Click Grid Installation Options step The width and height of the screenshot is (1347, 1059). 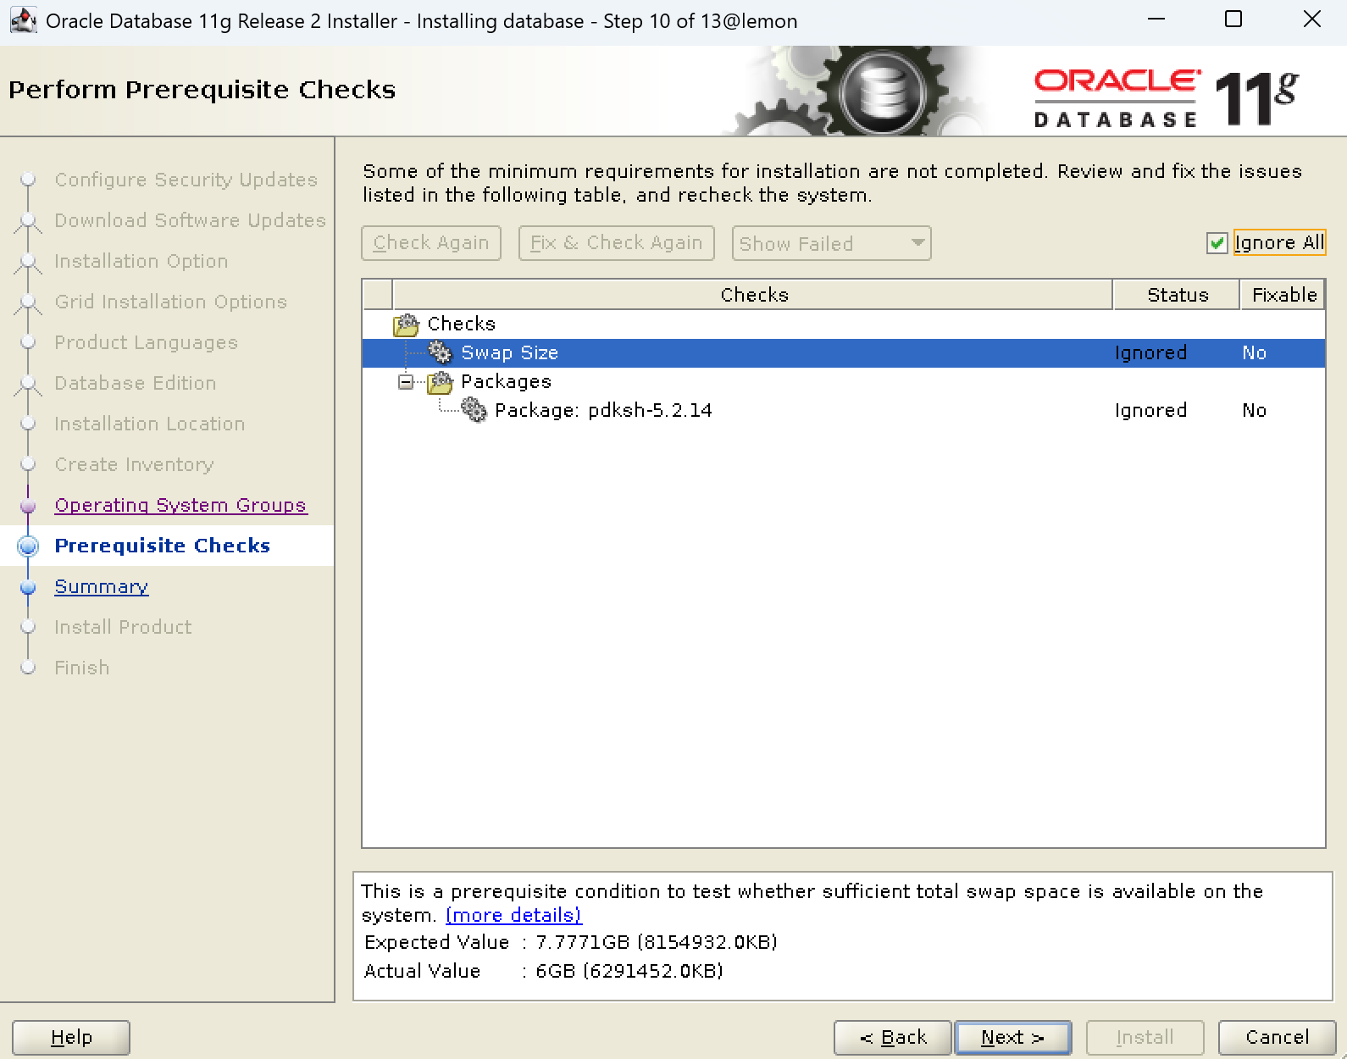(171, 302)
